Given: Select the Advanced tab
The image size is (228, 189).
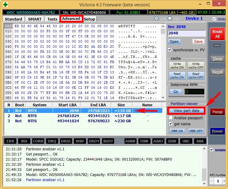Looking at the screenshot, I should [71, 19].
